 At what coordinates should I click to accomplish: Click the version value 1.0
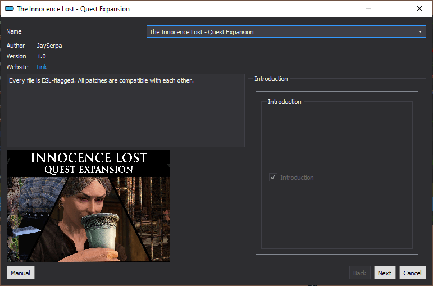(42, 56)
